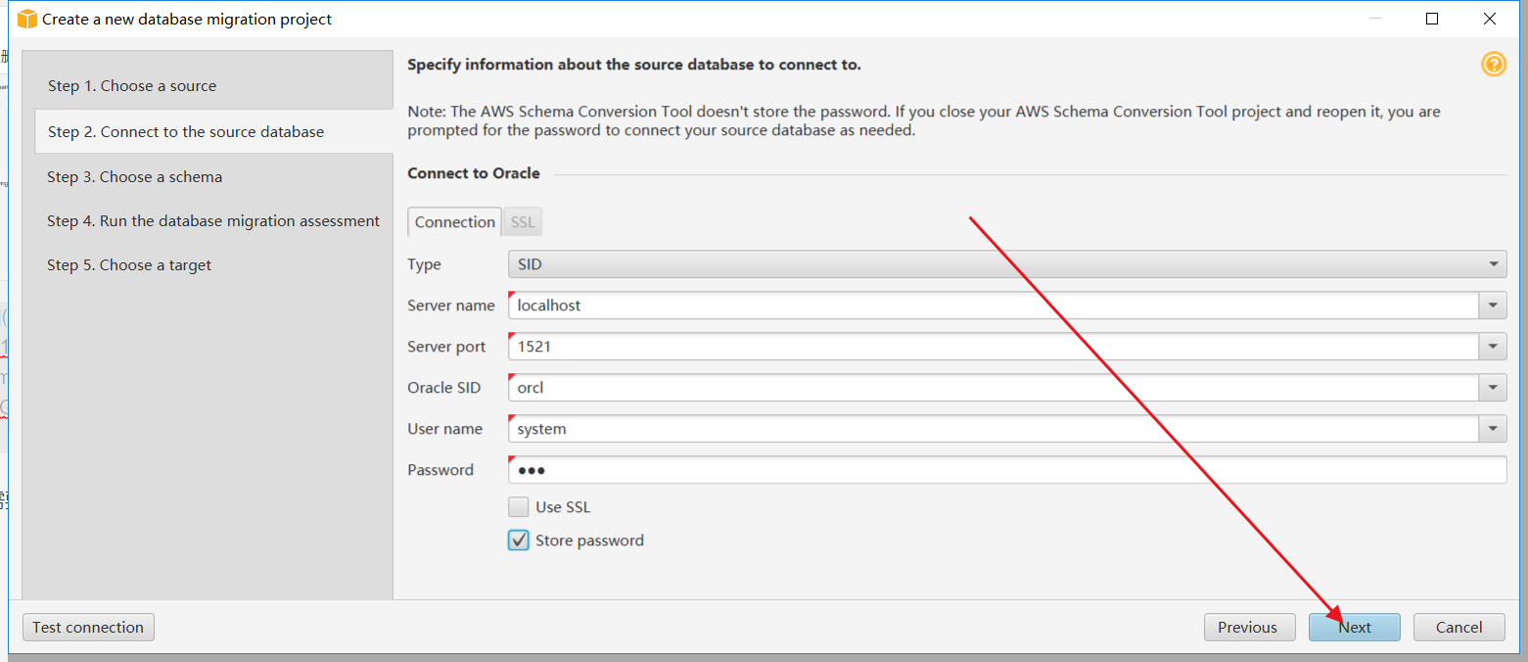The width and height of the screenshot is (1528, 662).
Task: Expand the Oracle SID dropdown arrow
Action: [1493, 388]
